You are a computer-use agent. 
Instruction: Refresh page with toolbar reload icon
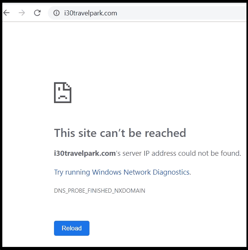click(37, 13)
